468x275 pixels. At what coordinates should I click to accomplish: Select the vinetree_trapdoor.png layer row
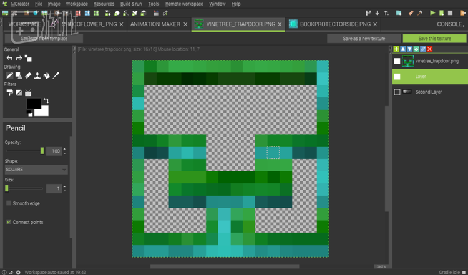(x=430, y=61)
